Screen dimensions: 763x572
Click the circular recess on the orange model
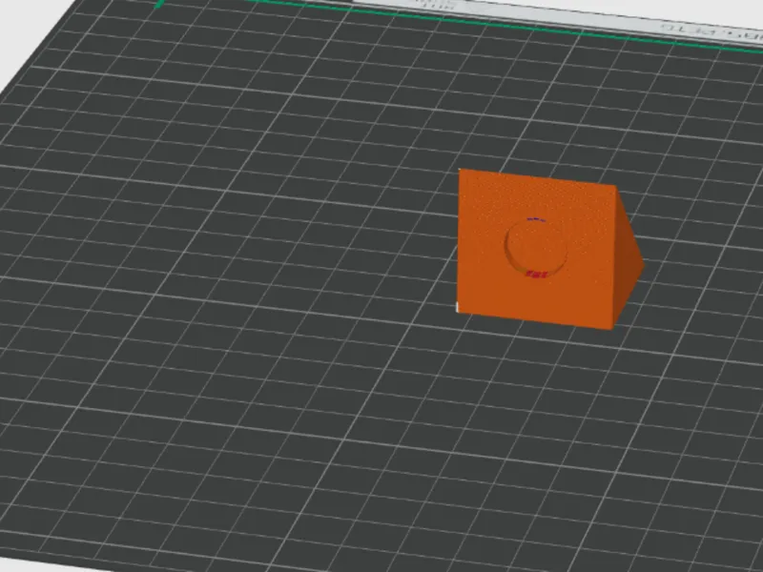[536, 248]
